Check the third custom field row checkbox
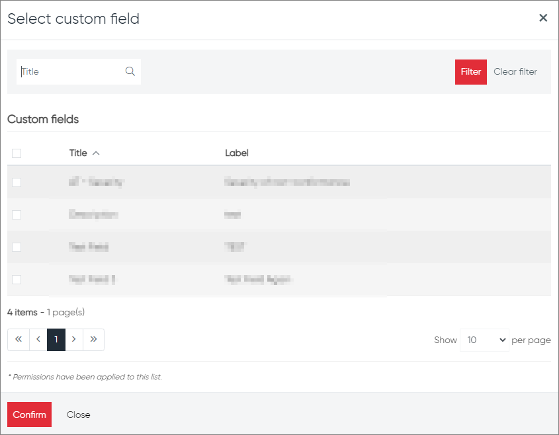Image resolution: width=559 pixels, height=435 pixels. point(17,247)
